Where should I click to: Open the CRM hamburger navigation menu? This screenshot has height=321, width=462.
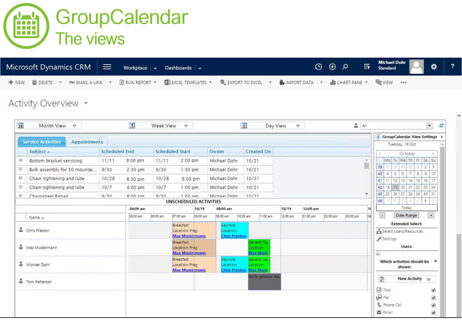coord(107,67)
